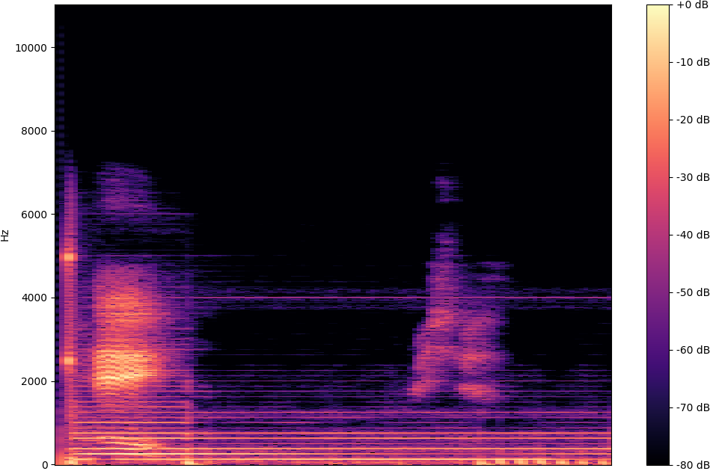Click inside the spectrogram plot area

point(333,235)
